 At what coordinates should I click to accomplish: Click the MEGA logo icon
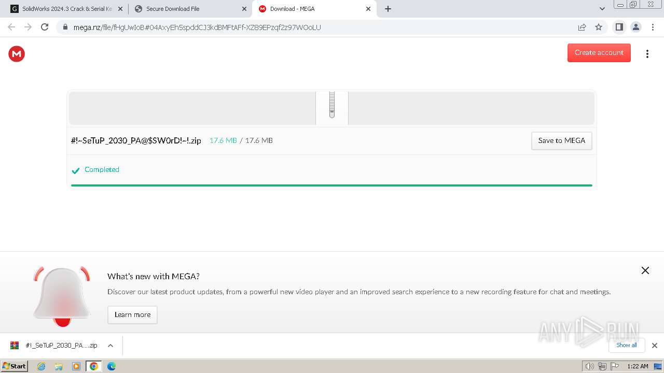click(17, 53)
